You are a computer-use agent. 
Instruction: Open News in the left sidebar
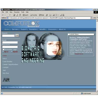click(5, 59)
